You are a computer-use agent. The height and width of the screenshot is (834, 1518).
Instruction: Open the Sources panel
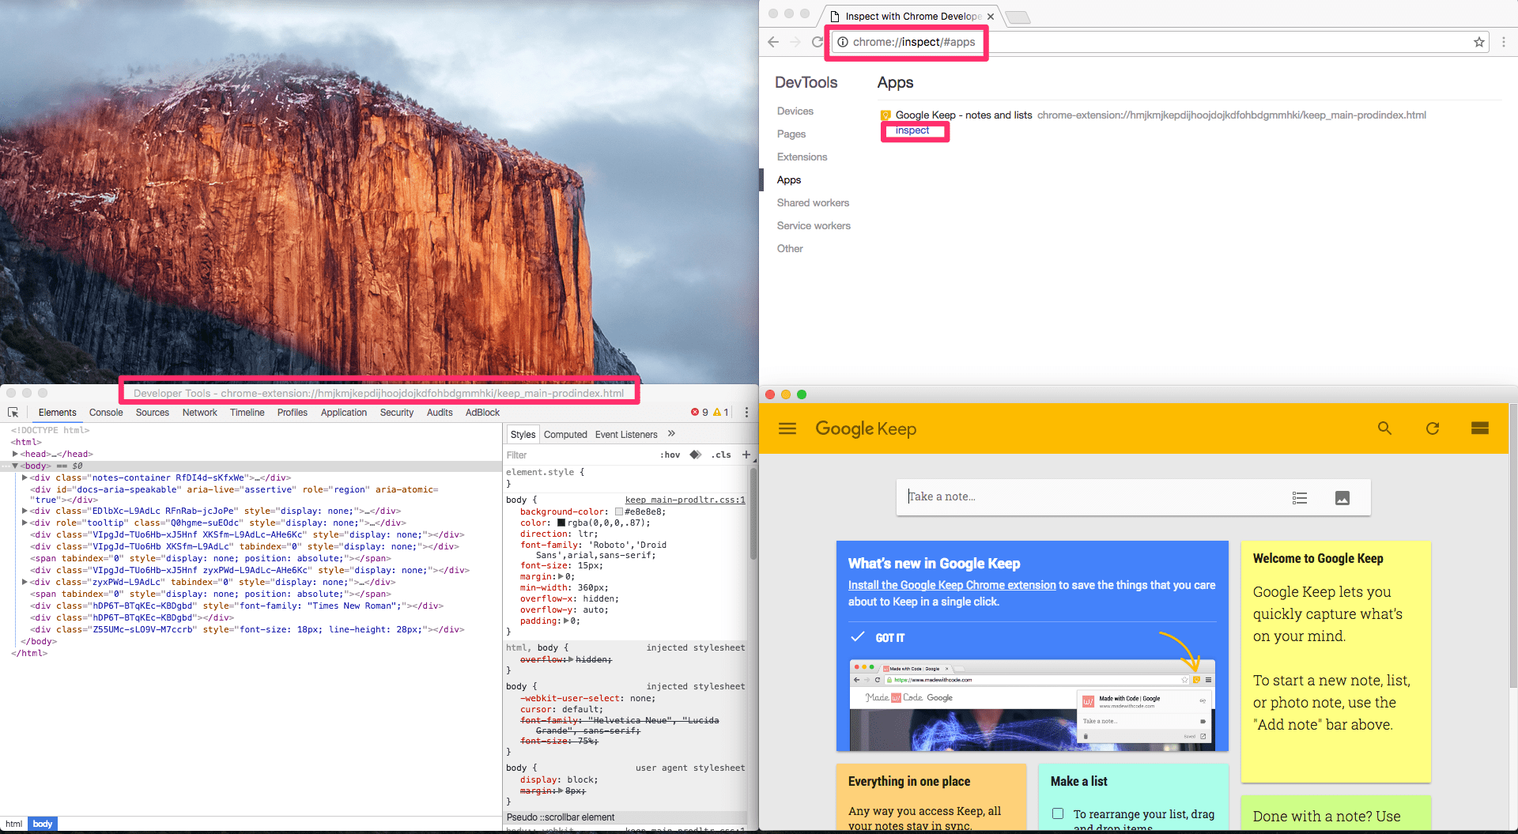point(153,413)
